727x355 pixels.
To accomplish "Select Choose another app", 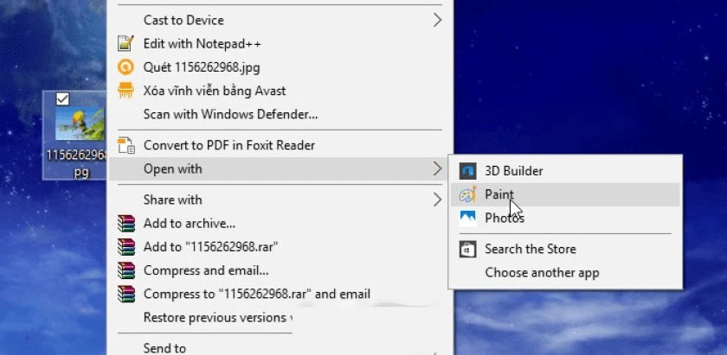I will (x=565, y=273).
